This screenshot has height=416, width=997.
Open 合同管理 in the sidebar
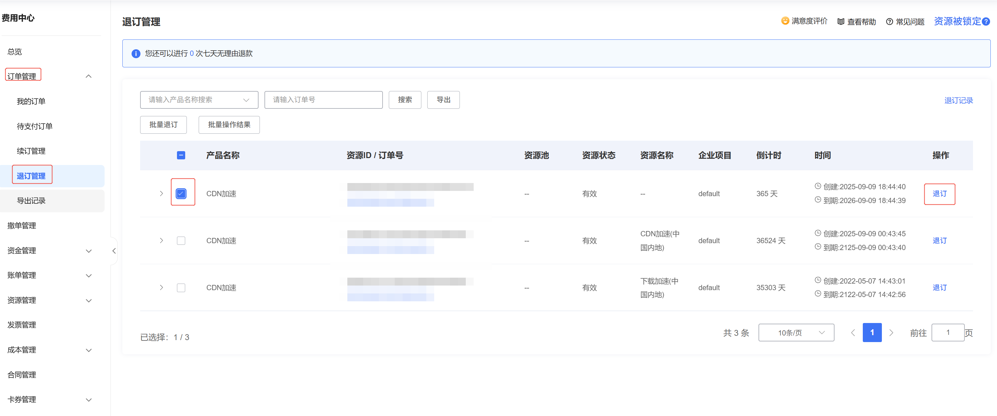tap(22, 375)
